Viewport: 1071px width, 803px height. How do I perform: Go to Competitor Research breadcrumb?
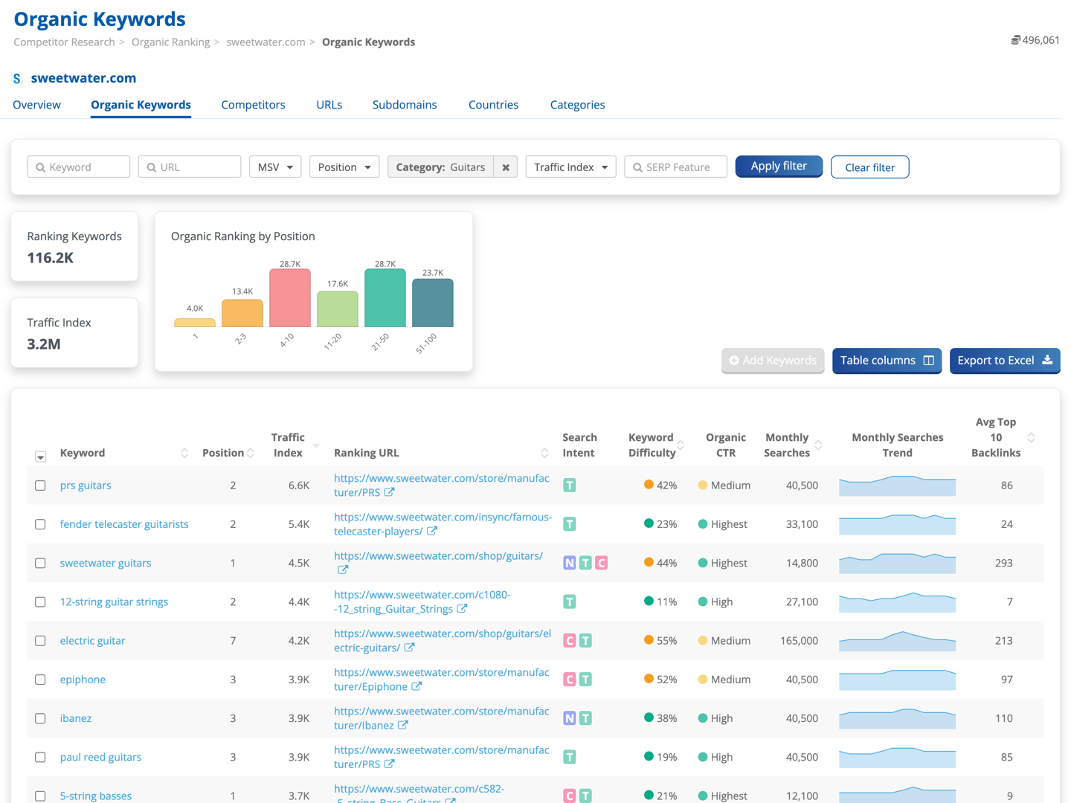(x=64, y=42)
